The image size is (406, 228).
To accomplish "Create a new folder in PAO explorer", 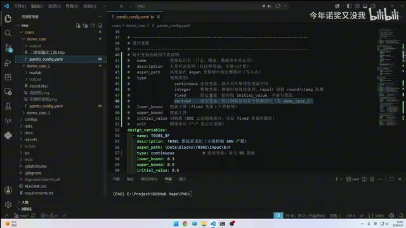I will (x=85, y=25).
